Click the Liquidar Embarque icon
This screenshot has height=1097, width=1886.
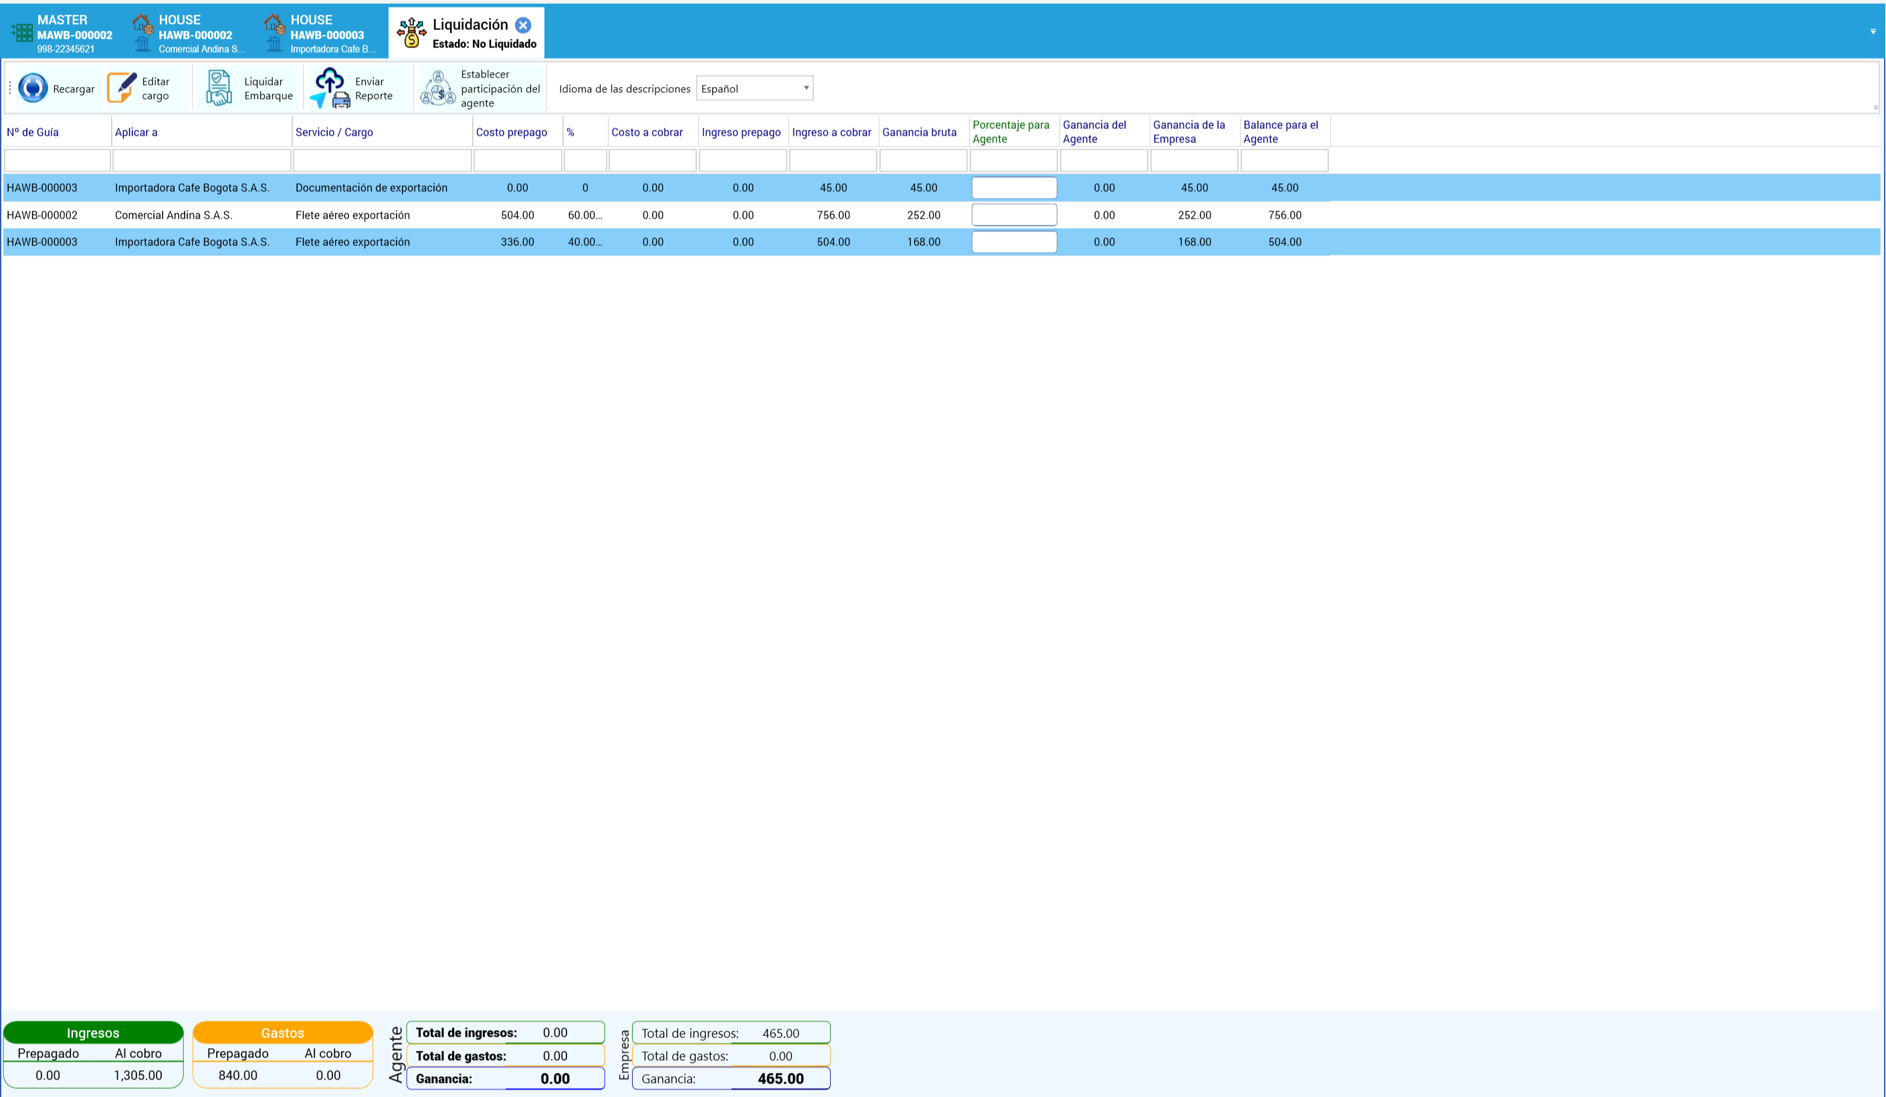219,88
